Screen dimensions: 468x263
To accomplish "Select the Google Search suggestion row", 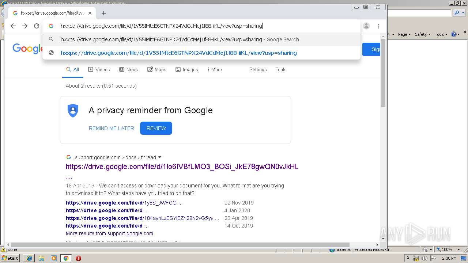I will coord(201,39).
